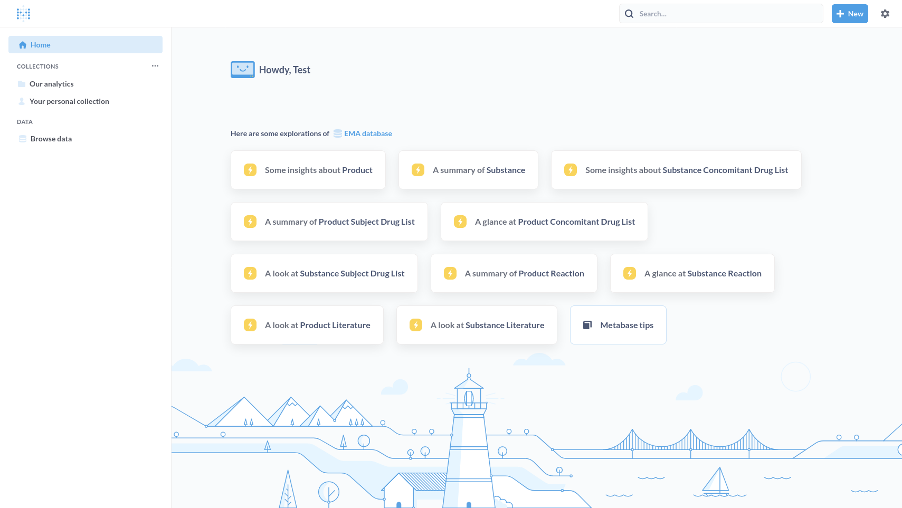902x508 pixels.
Task: Click bolt icon on A summary of Substance
Action: 418,170
